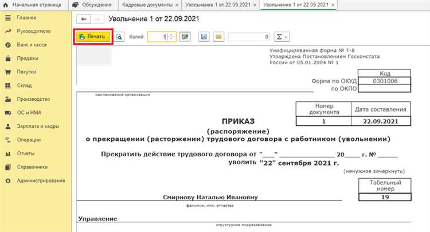Click the grid icon beside Склад

(x=8, y=85)
